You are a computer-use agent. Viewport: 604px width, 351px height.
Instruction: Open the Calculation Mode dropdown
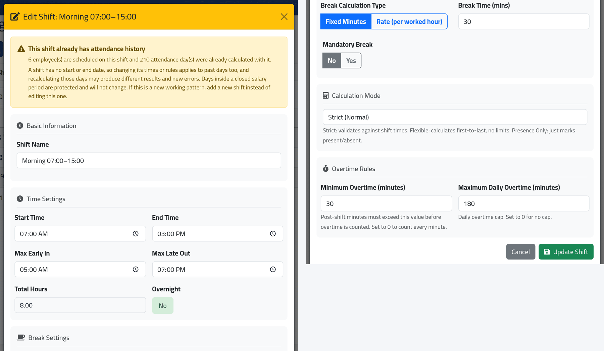455,117
